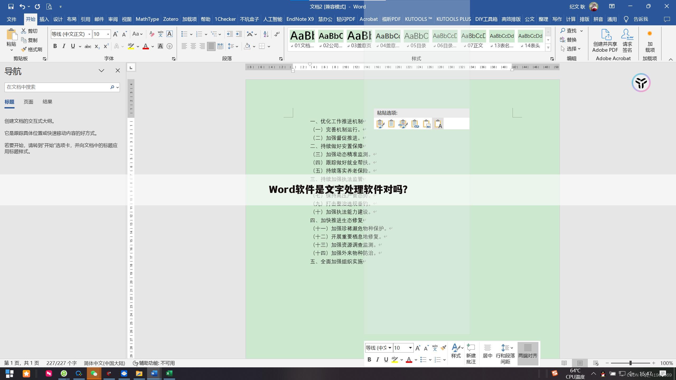Screen dimensions: 676x380
Task: Click the Print Preview icon in title bar
Action: [x=49, y=7]
